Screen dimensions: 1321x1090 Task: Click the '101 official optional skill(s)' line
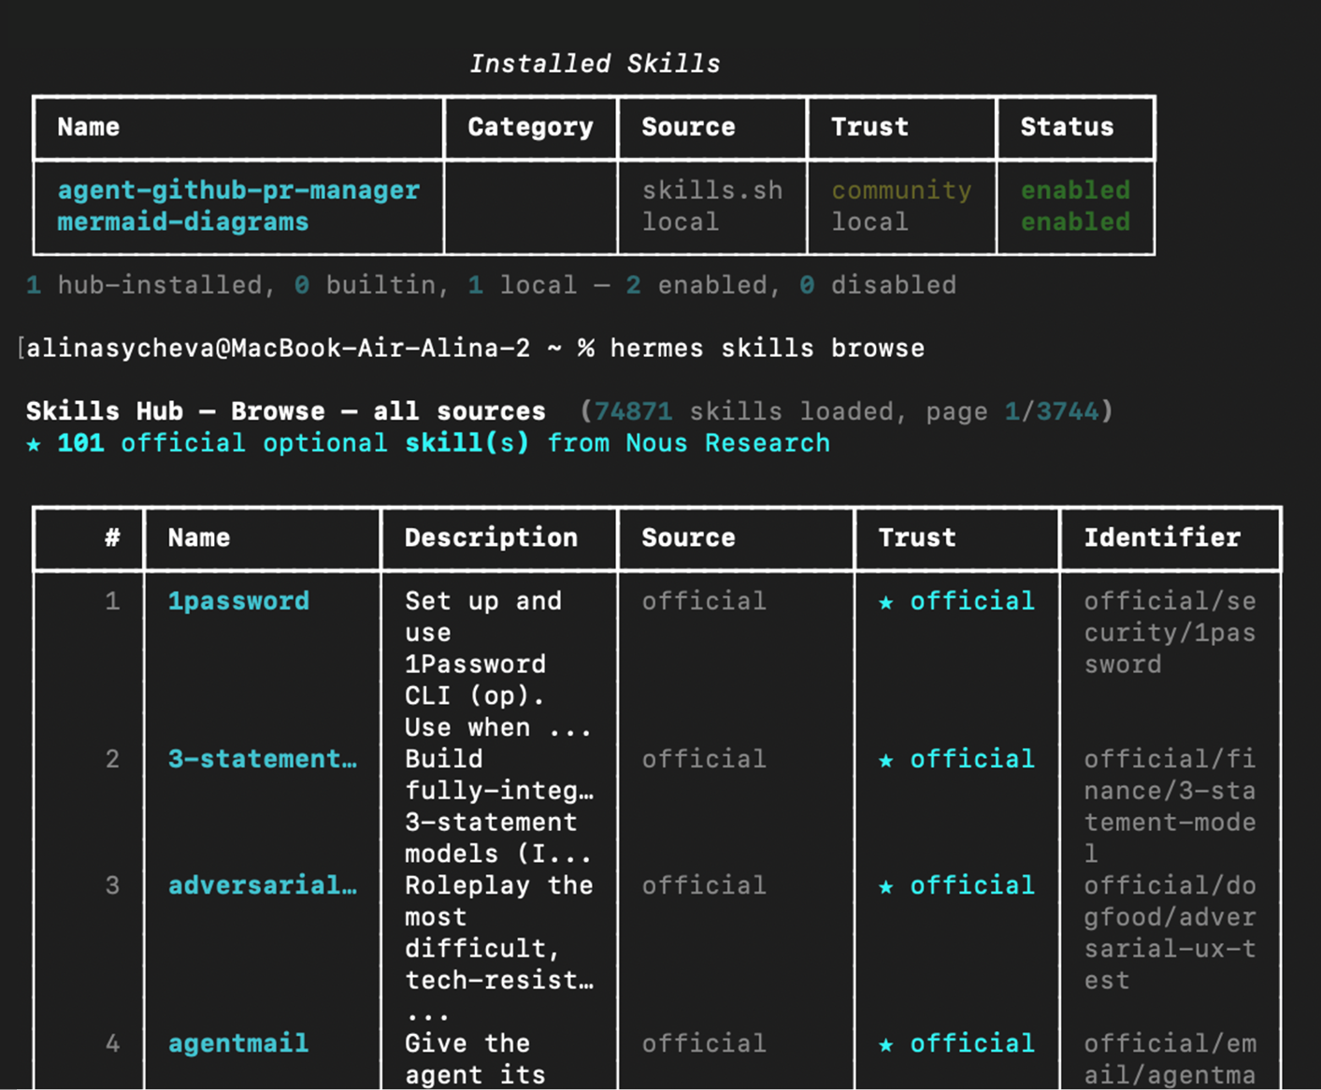click(427, 442)
